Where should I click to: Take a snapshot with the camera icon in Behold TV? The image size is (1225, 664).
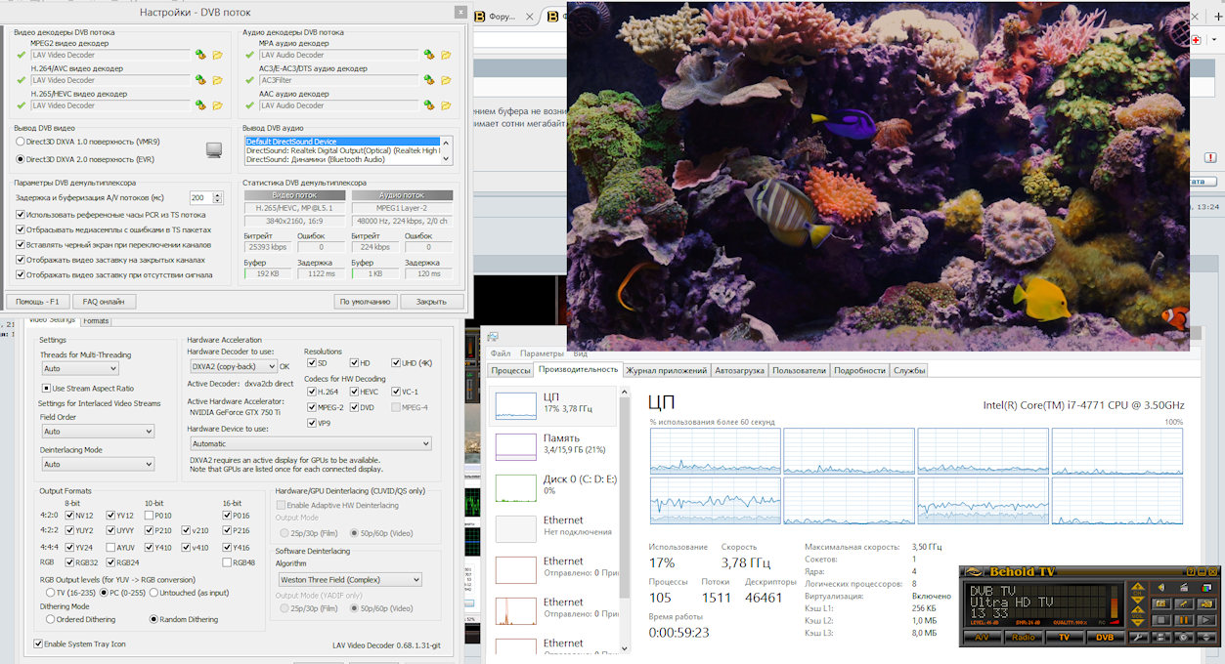1160,602
